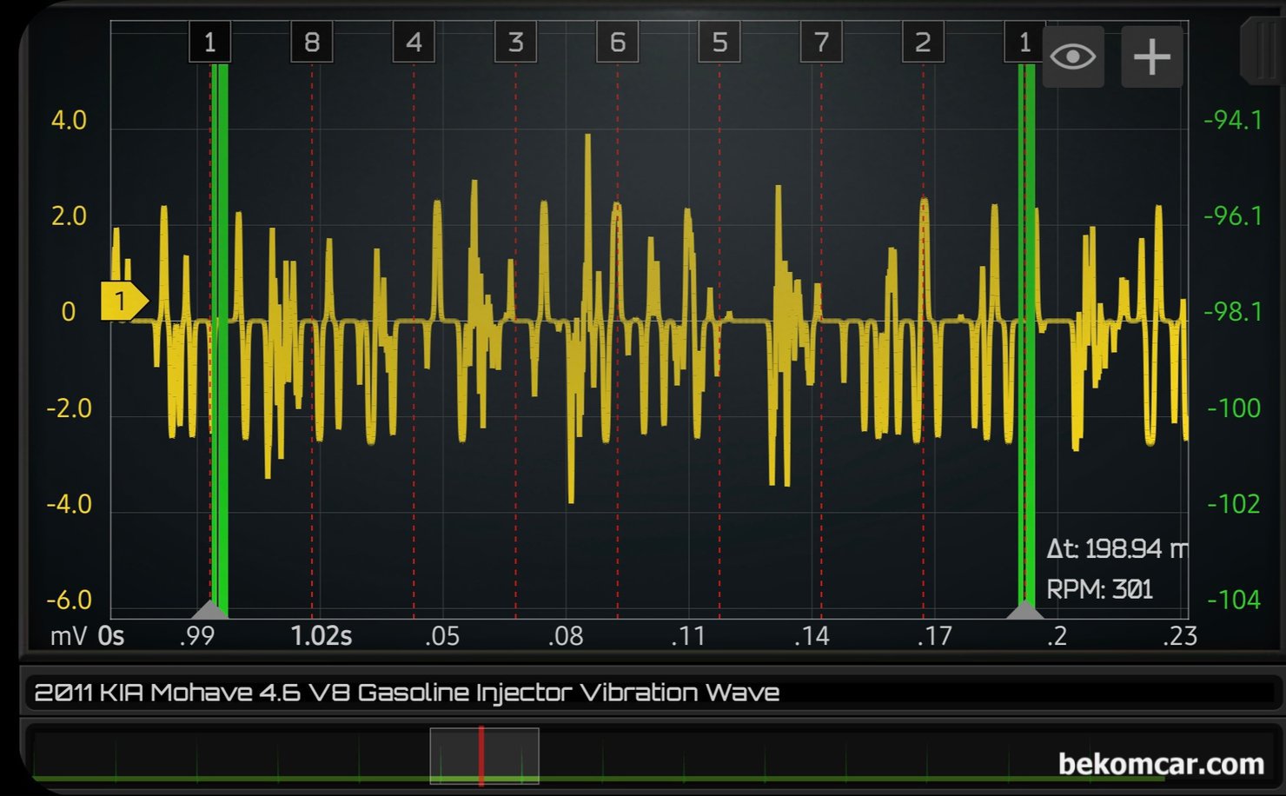Toggle the eye visibility icon

click(x=1072, y=57)
